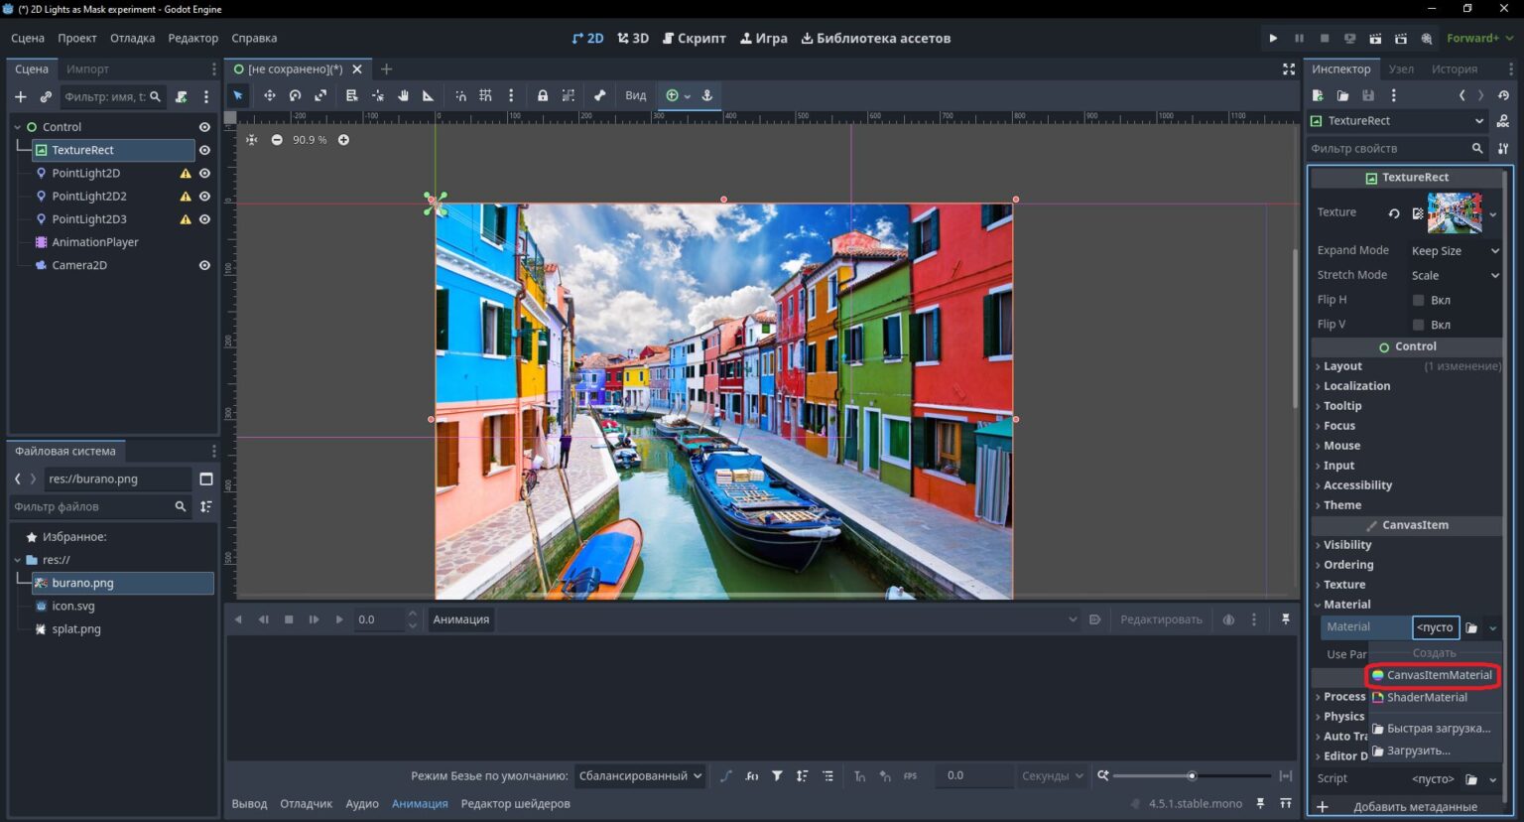Open the Отладка menu
The width and height of the screenshot is (1524, 822).
coord(132,38)
